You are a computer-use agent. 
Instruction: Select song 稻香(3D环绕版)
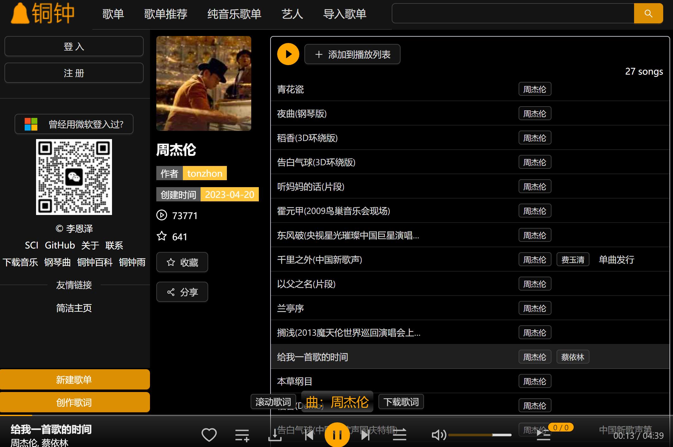[x=308, y=138]
